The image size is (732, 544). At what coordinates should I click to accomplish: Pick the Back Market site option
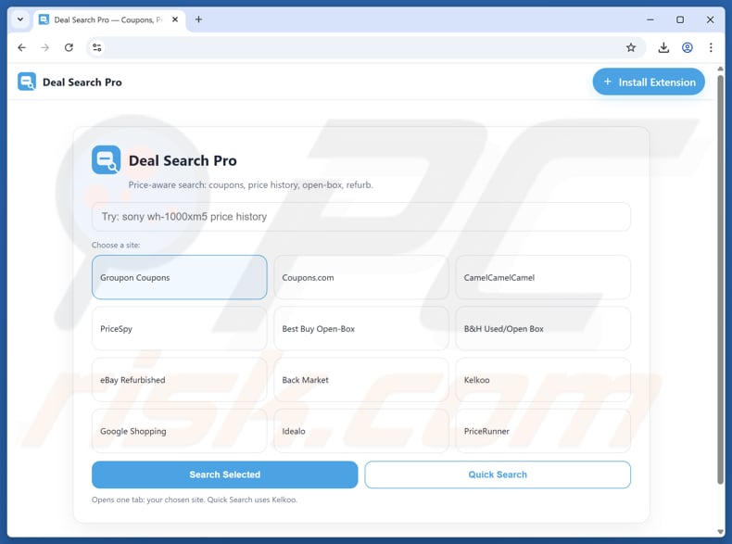click(x=360, y=380)
